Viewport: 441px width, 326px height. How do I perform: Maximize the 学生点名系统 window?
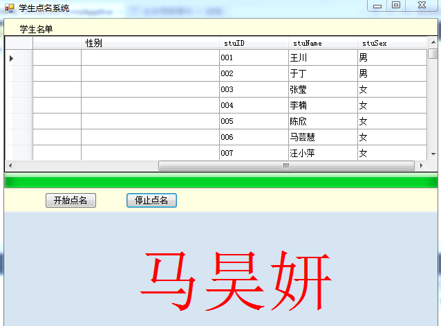tap(396, 6)
